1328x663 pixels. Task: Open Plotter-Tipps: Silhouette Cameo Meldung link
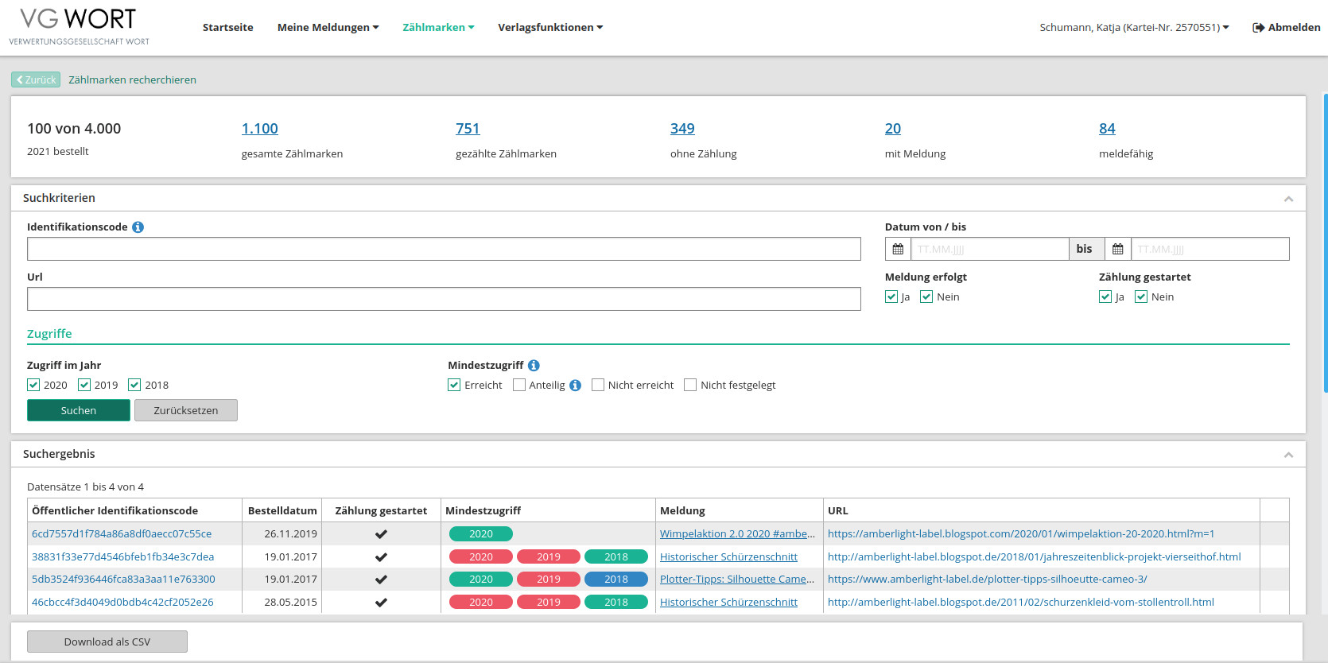coord(737,580)
